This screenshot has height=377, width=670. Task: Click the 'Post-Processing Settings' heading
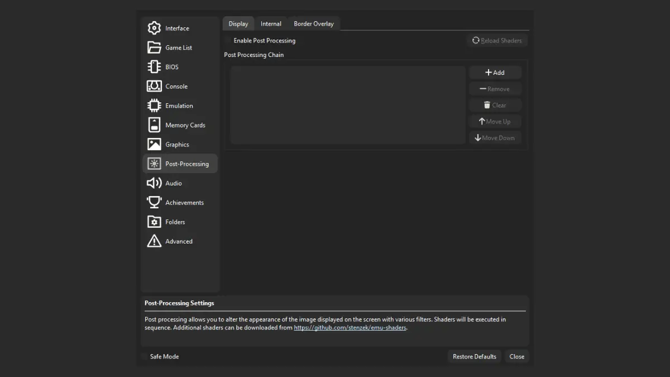click(179, 303)
